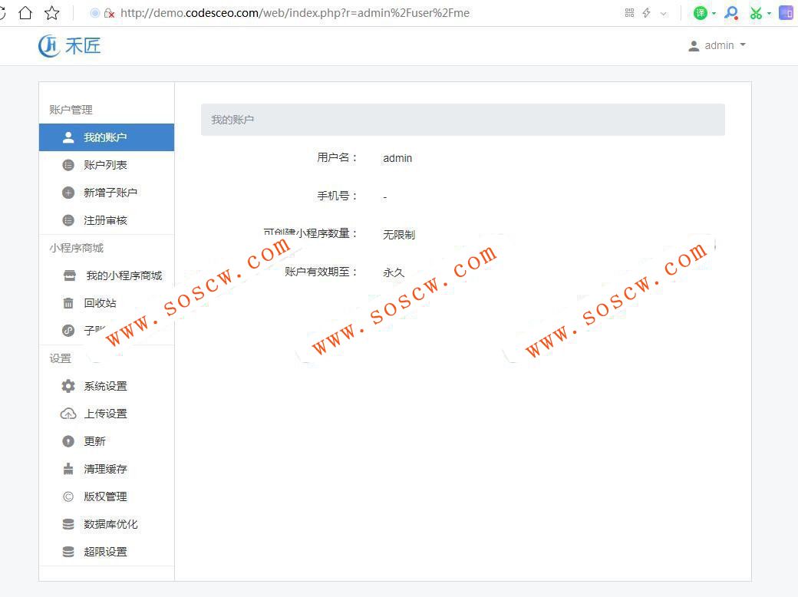Open the scissors tool dropdown arrow
798x597 pixels.
pyautogui.click(x=769, y=13)
